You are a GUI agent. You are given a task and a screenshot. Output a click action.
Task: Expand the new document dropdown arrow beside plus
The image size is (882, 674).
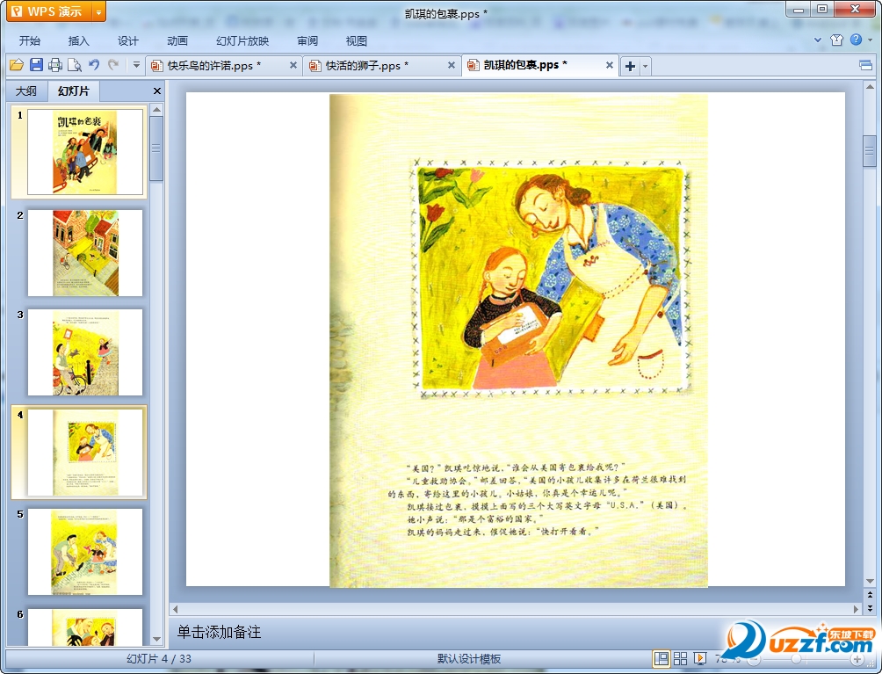pos(645,66)
